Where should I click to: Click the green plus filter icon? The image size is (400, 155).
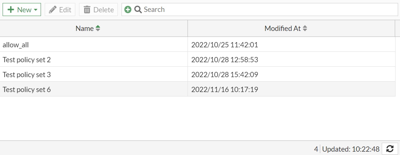[x=128, y=10]
